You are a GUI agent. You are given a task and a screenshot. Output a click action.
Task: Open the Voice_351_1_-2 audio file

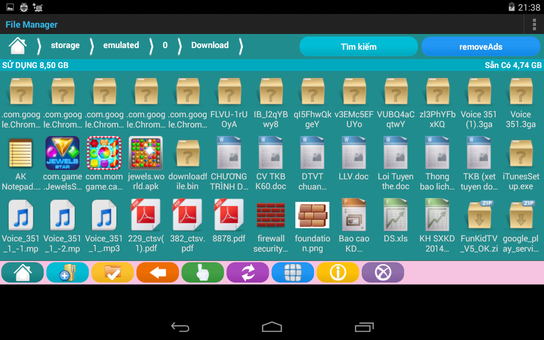click(62, 227)
